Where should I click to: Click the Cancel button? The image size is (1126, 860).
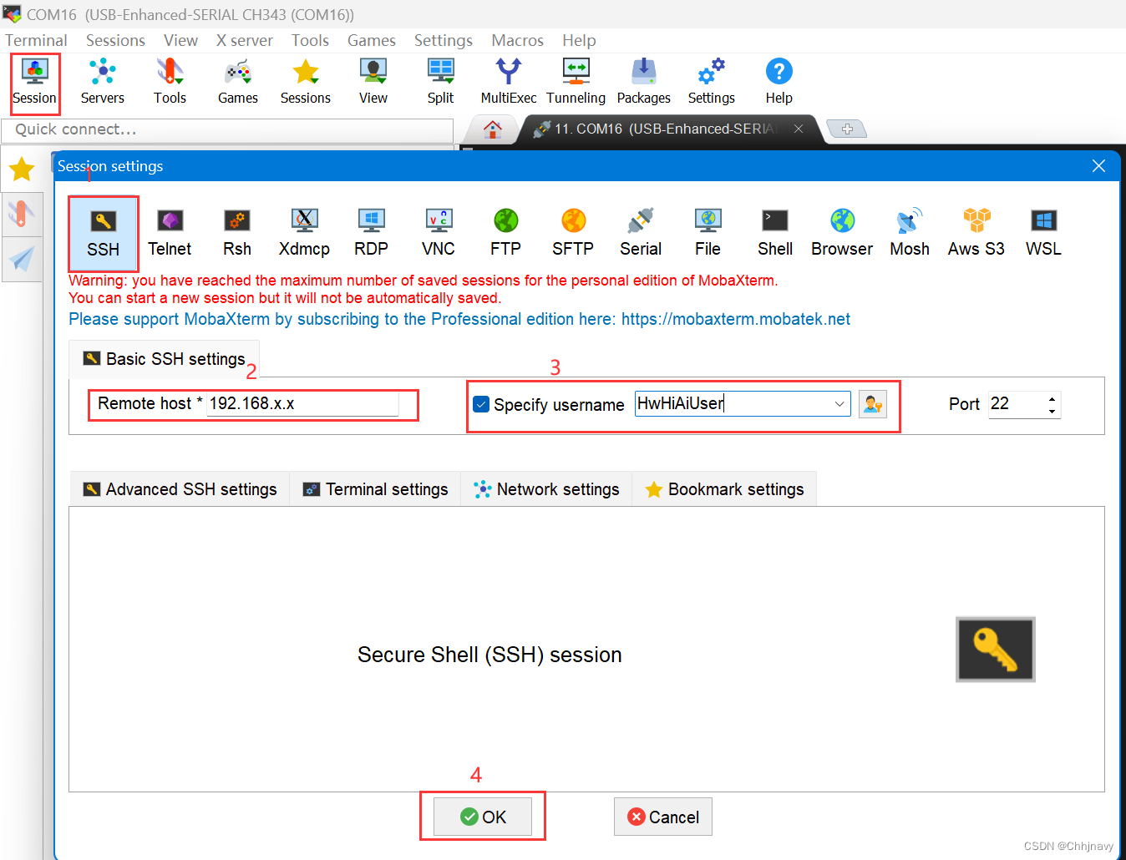point(663,817)
